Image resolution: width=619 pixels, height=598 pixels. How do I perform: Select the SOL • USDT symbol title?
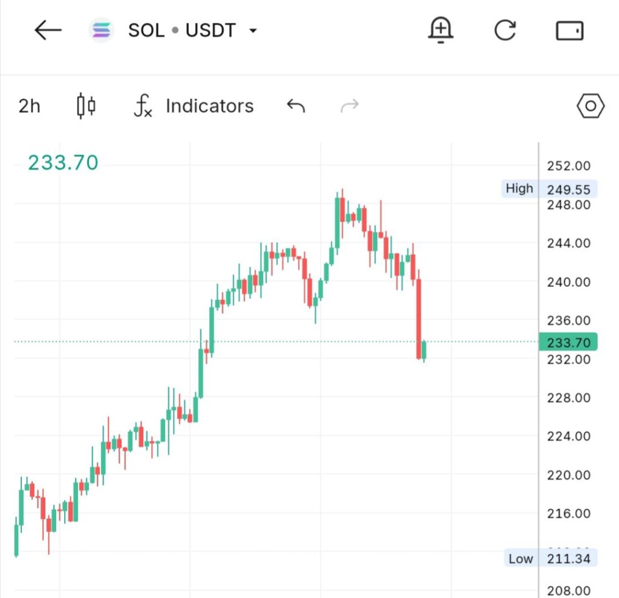182,30
